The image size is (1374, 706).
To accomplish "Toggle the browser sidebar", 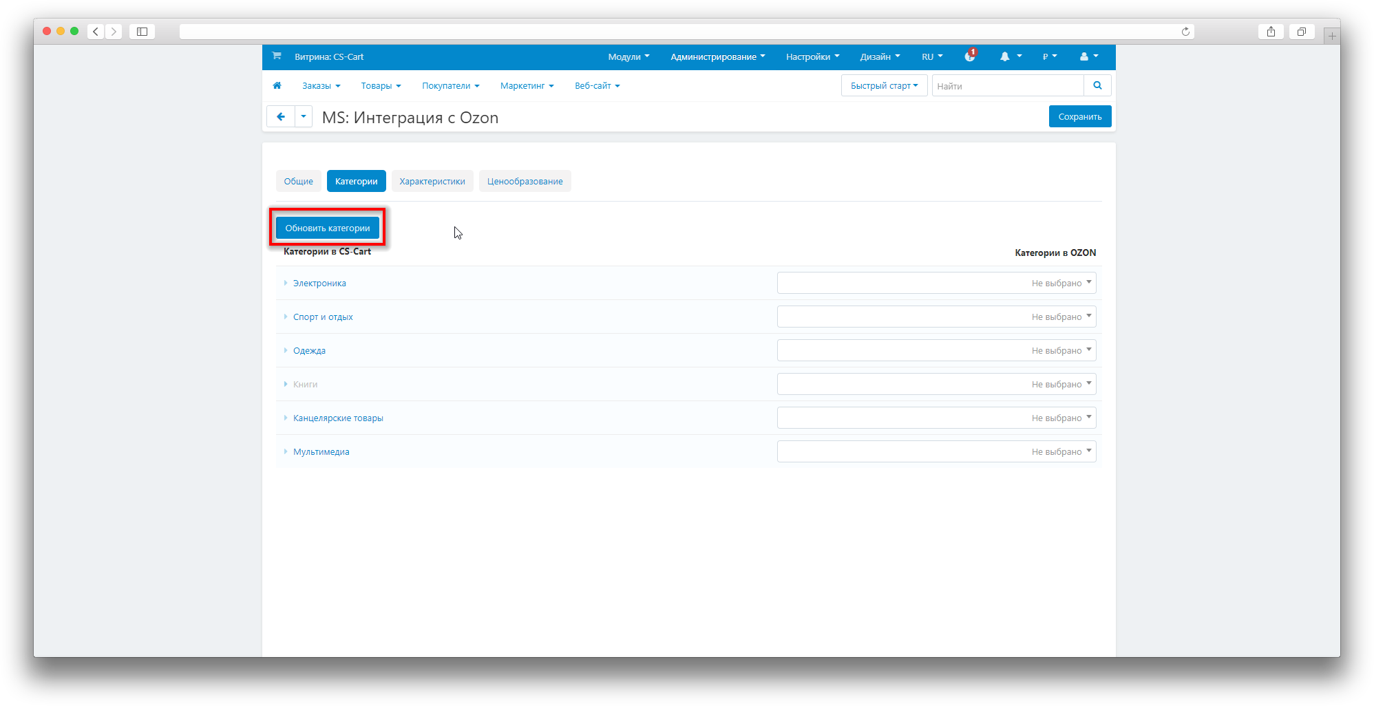I will click(142, 32).
